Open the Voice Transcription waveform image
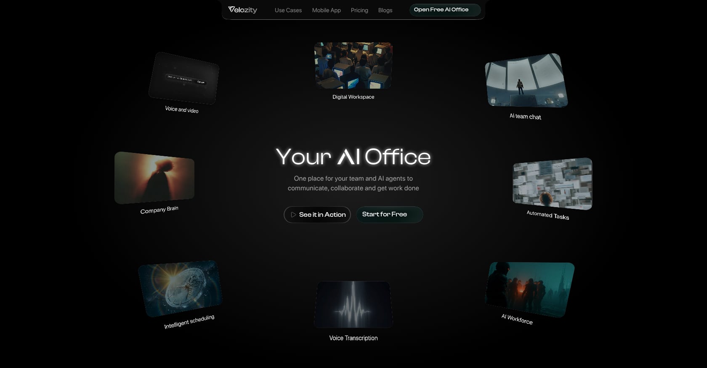 pos(353,305)
